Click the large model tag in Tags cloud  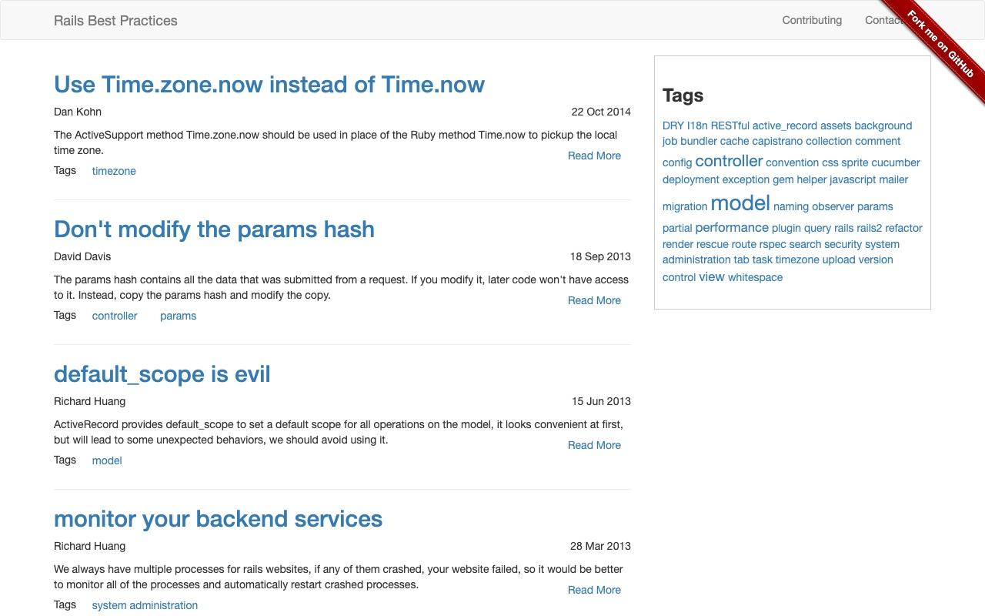(x=740, y=203)
